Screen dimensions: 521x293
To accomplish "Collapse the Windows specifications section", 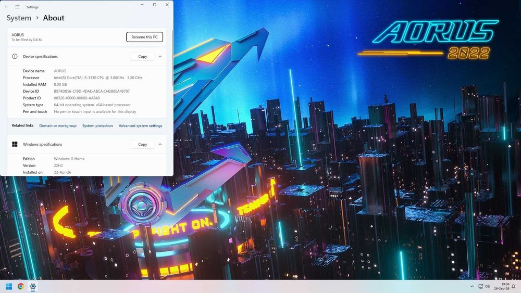I will [160, 144].
